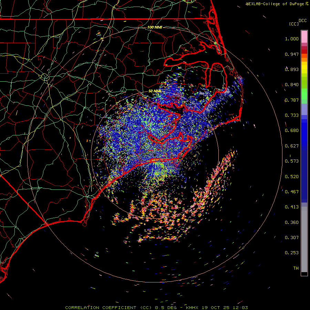310x310 pixels.
Task: Select the 0.627 legend value
Action: tap(292, 146)
